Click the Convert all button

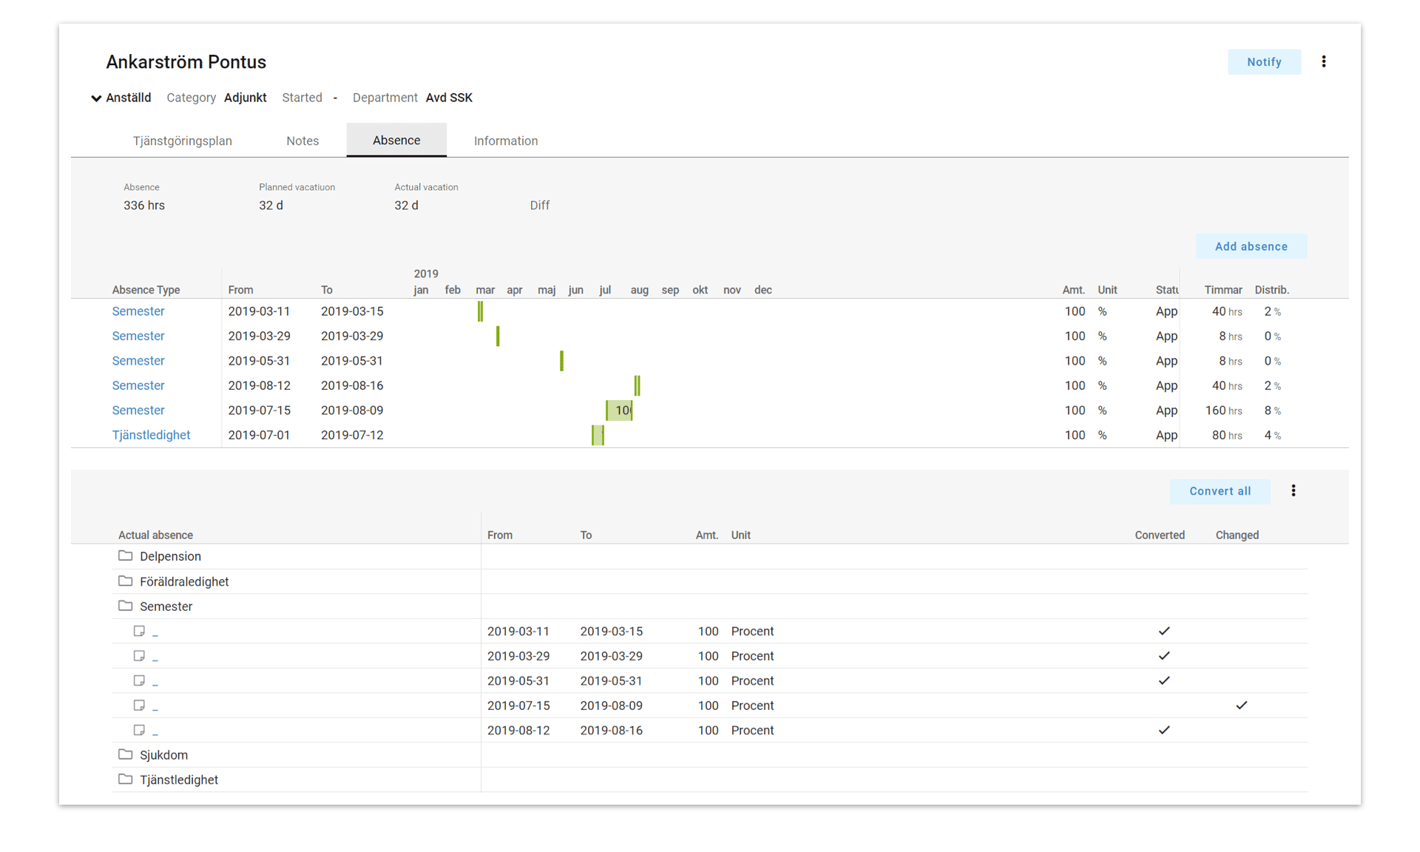click(1220, 490)
